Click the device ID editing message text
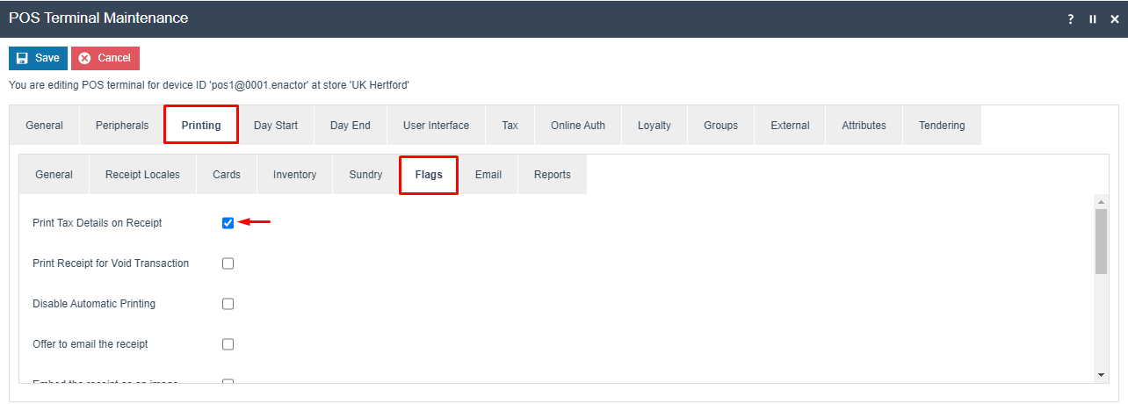 point(209,85)
